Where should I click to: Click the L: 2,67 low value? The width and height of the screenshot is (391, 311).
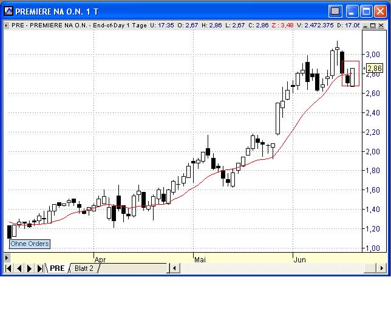click(235, 26)
